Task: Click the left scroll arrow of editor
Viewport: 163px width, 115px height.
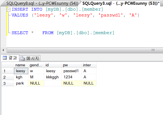Action: (x=3, y=50)
